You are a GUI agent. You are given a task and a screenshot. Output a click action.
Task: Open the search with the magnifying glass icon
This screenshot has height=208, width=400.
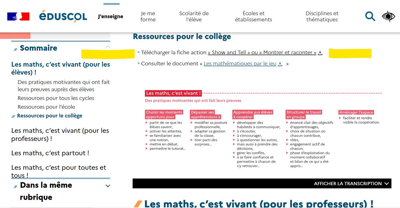tap(370, 16)
